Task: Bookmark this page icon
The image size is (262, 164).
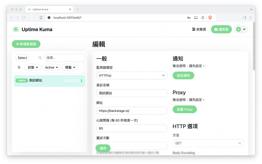Action: click(41, 18)
